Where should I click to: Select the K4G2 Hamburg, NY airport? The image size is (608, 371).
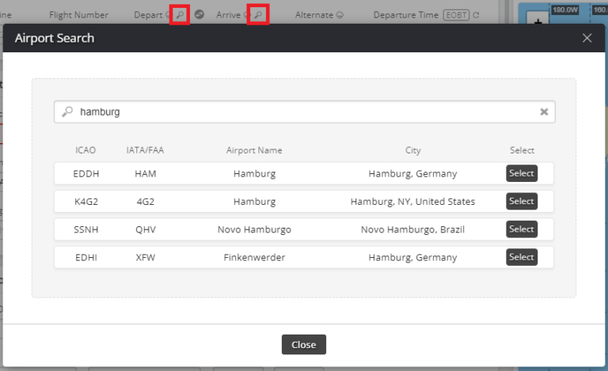521,201
